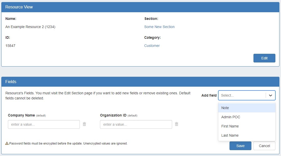281x156 pixels.
Task: Delete the Company Name field with trash icon
Action: coord(84,124)
